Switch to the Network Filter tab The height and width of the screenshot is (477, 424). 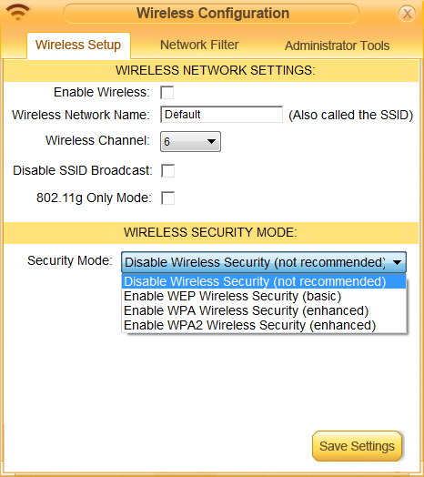pos(199,45)
